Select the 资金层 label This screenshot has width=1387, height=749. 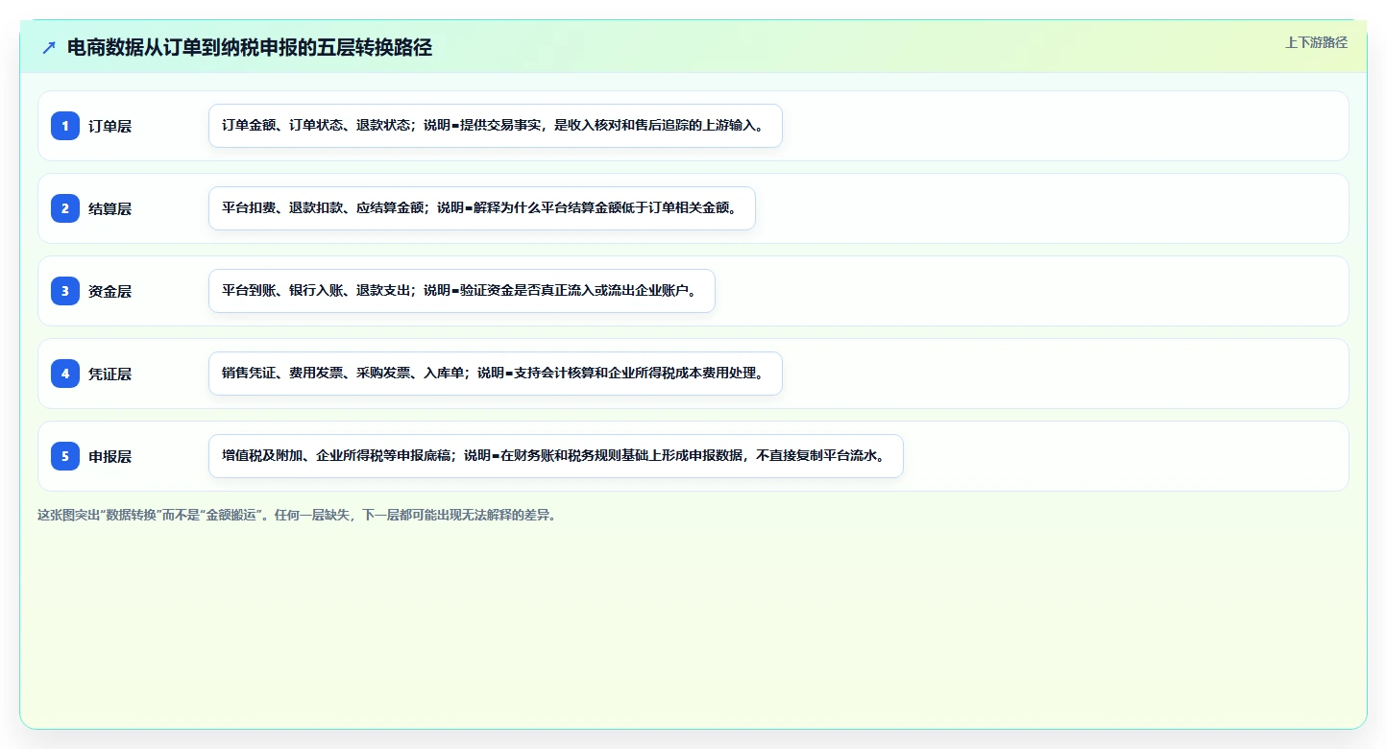click(109, 291)
